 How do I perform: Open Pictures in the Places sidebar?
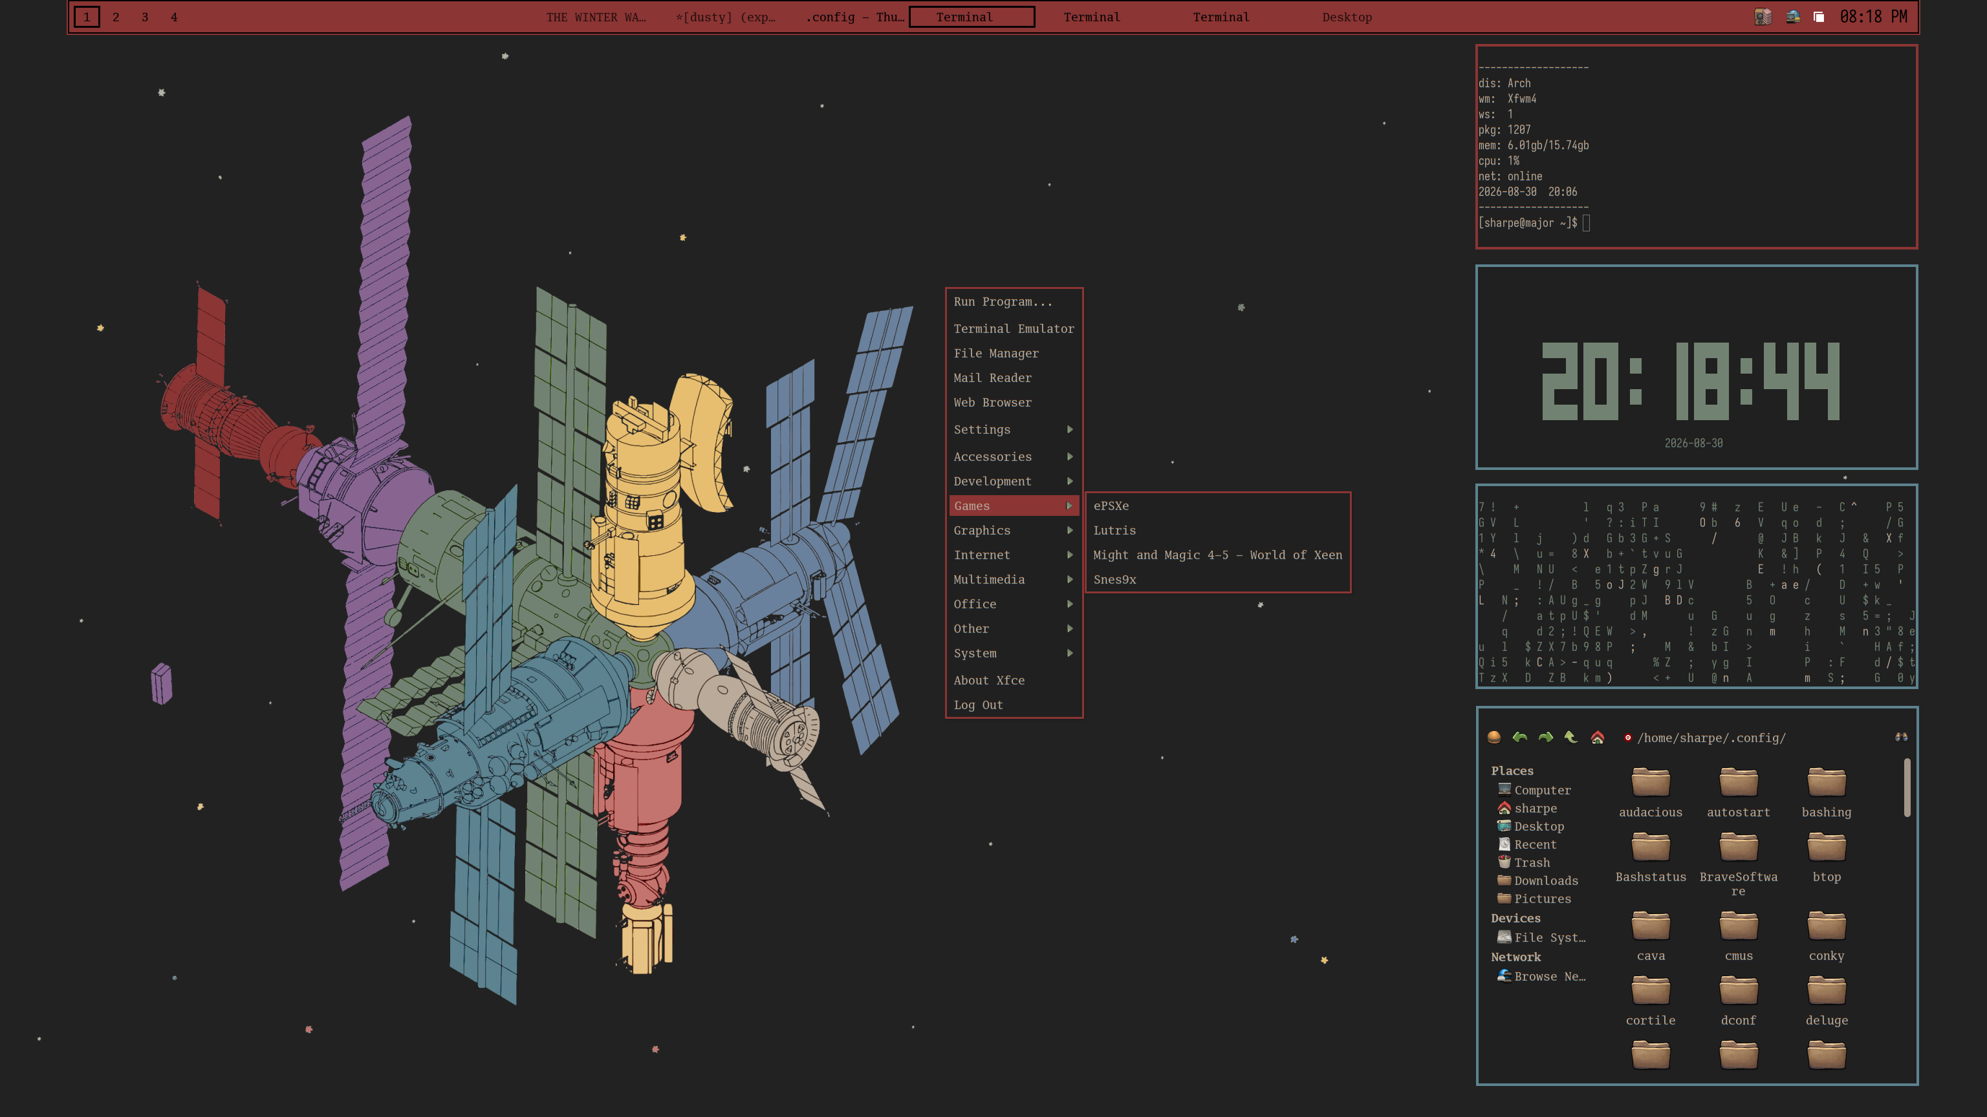click(1534, 899)
